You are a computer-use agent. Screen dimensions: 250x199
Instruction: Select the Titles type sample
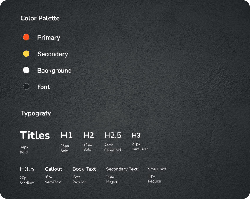(35, 136)
